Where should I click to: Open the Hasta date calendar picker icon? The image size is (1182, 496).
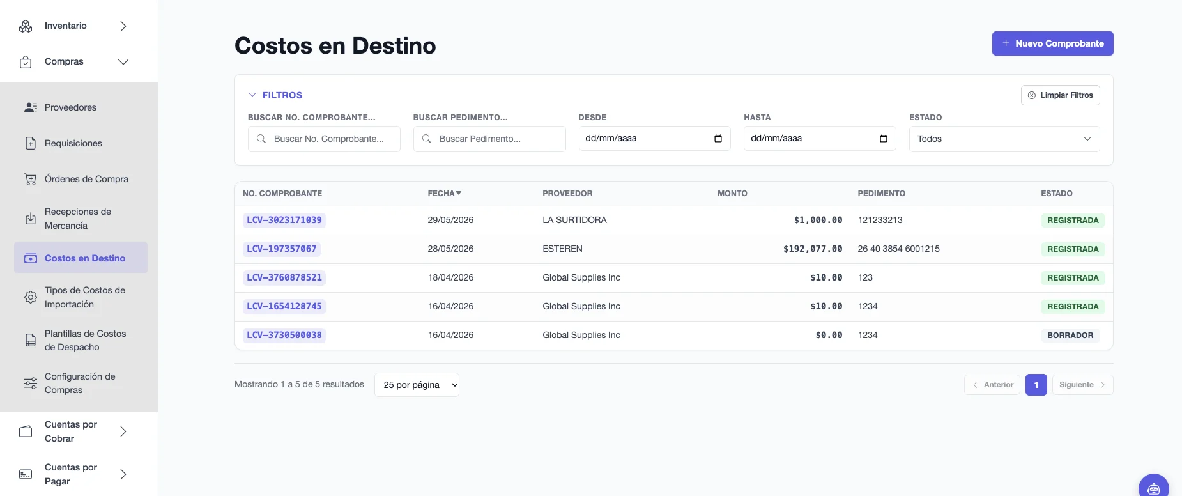tap(884, 139)
